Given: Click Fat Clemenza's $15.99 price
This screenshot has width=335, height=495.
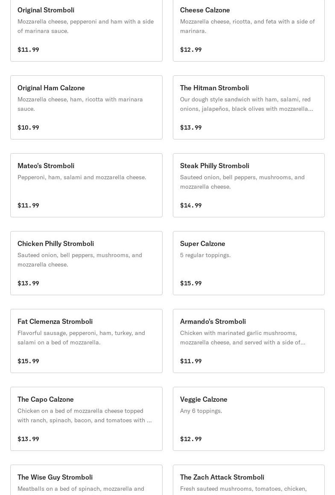Looking at the screenshot, I should 28,361.
